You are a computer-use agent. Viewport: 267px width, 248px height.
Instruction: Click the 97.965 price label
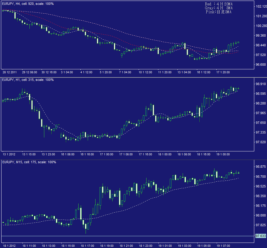(x=261, y=113)
